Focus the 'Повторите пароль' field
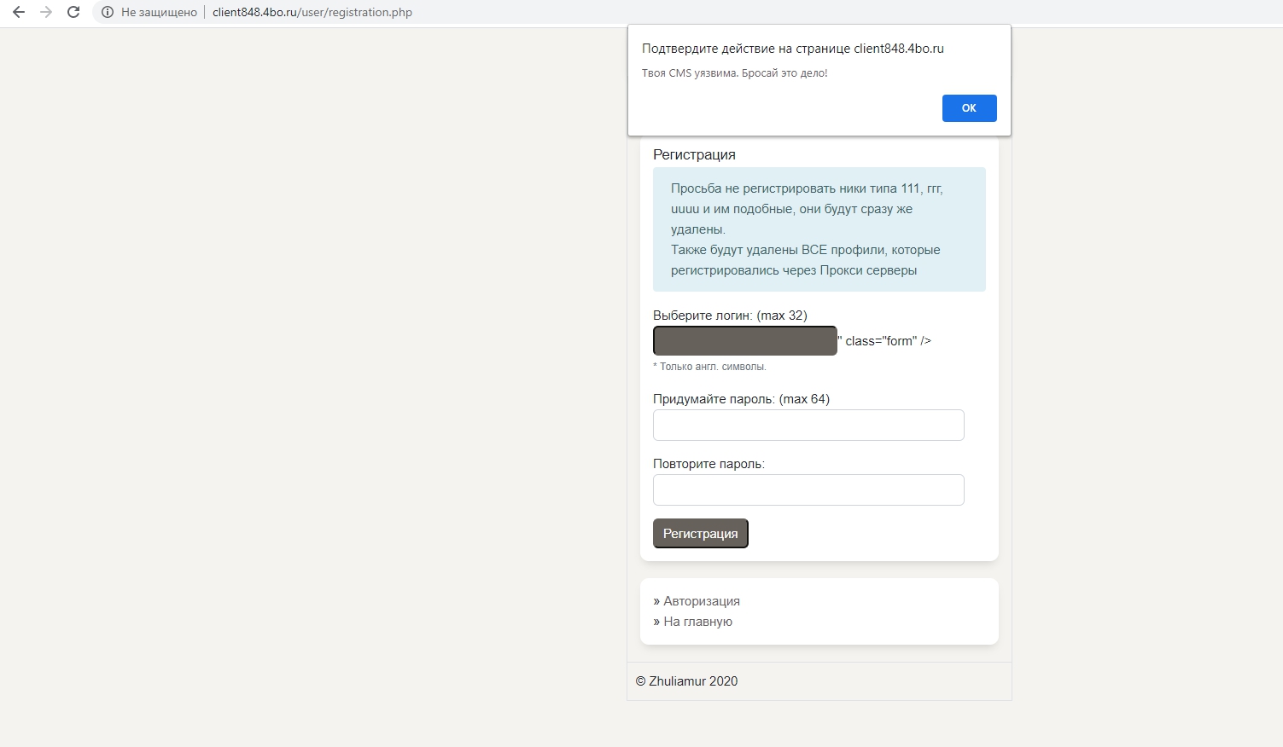1283x747 pixels. click(x=808, y=489)
